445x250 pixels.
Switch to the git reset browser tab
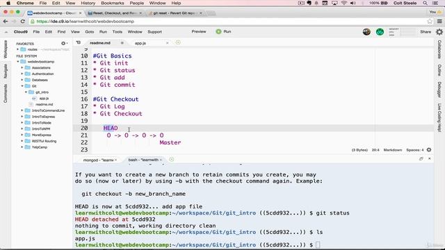(174, 13)
